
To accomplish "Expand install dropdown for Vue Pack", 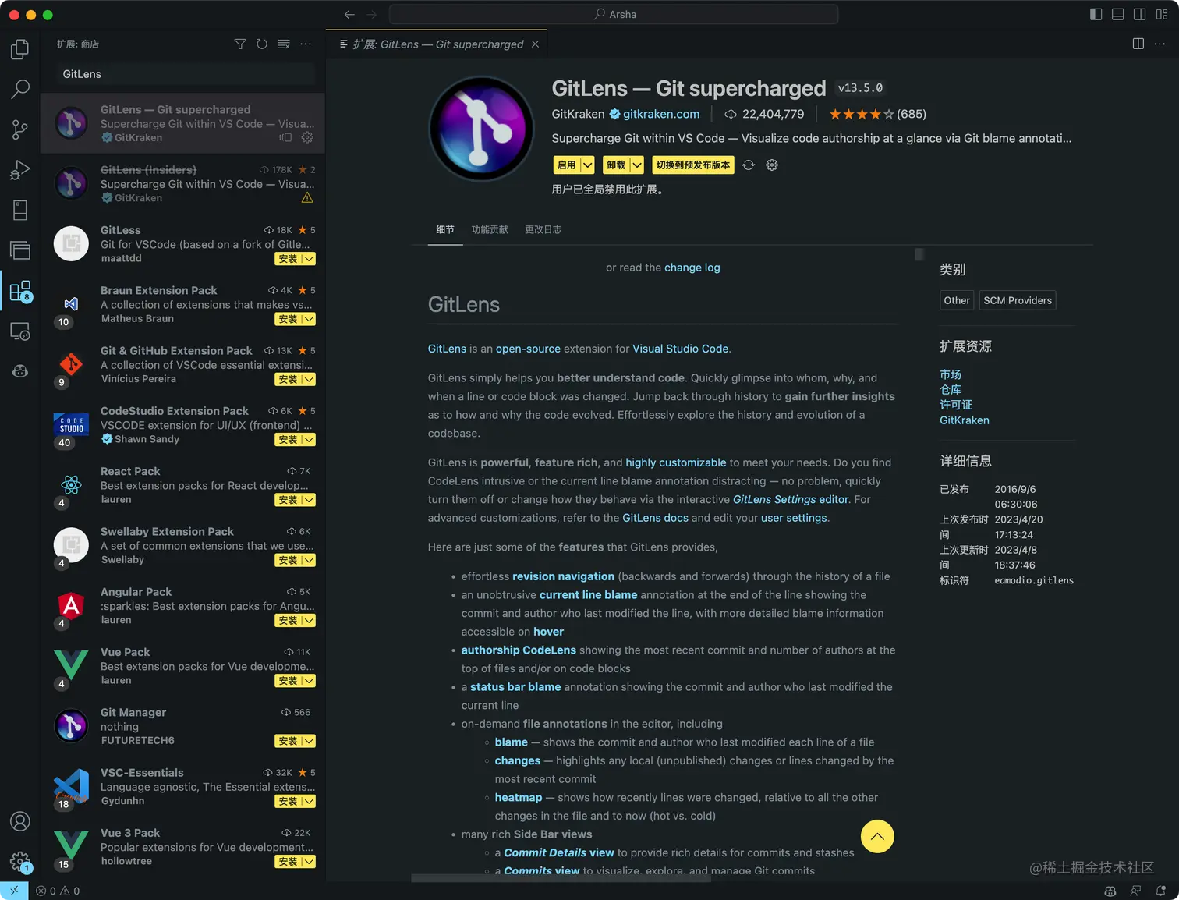I will click(309, 681).
